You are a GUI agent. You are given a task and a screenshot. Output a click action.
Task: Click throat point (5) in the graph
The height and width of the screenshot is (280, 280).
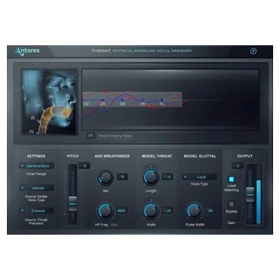click(162, 100)
